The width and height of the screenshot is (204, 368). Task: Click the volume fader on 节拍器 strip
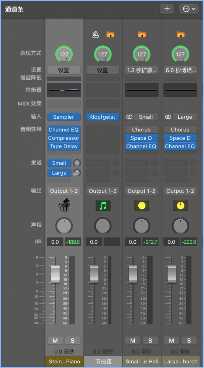(94, 274)
